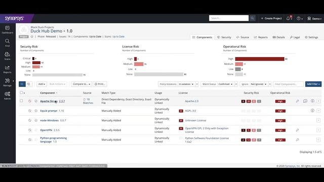Click the Synopsys logo
This screenshot has width=324, height=182.
click(15, 18)
